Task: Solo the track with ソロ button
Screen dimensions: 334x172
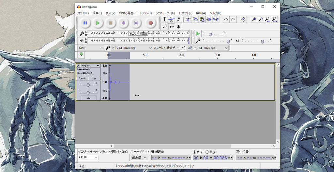Action: (x=94, y=78)
